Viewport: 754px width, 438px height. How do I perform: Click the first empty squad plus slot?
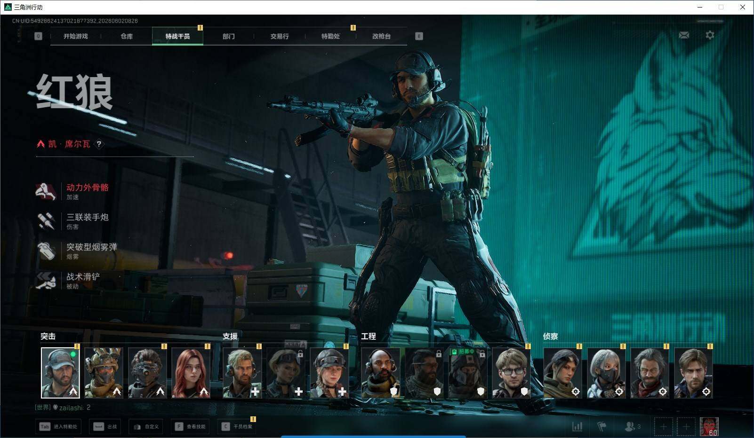pos(663,427)
